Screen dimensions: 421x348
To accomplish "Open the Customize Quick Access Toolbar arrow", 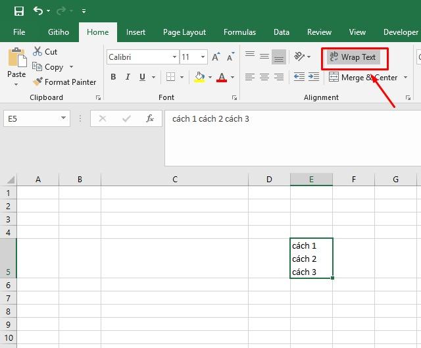I will 84,11.
